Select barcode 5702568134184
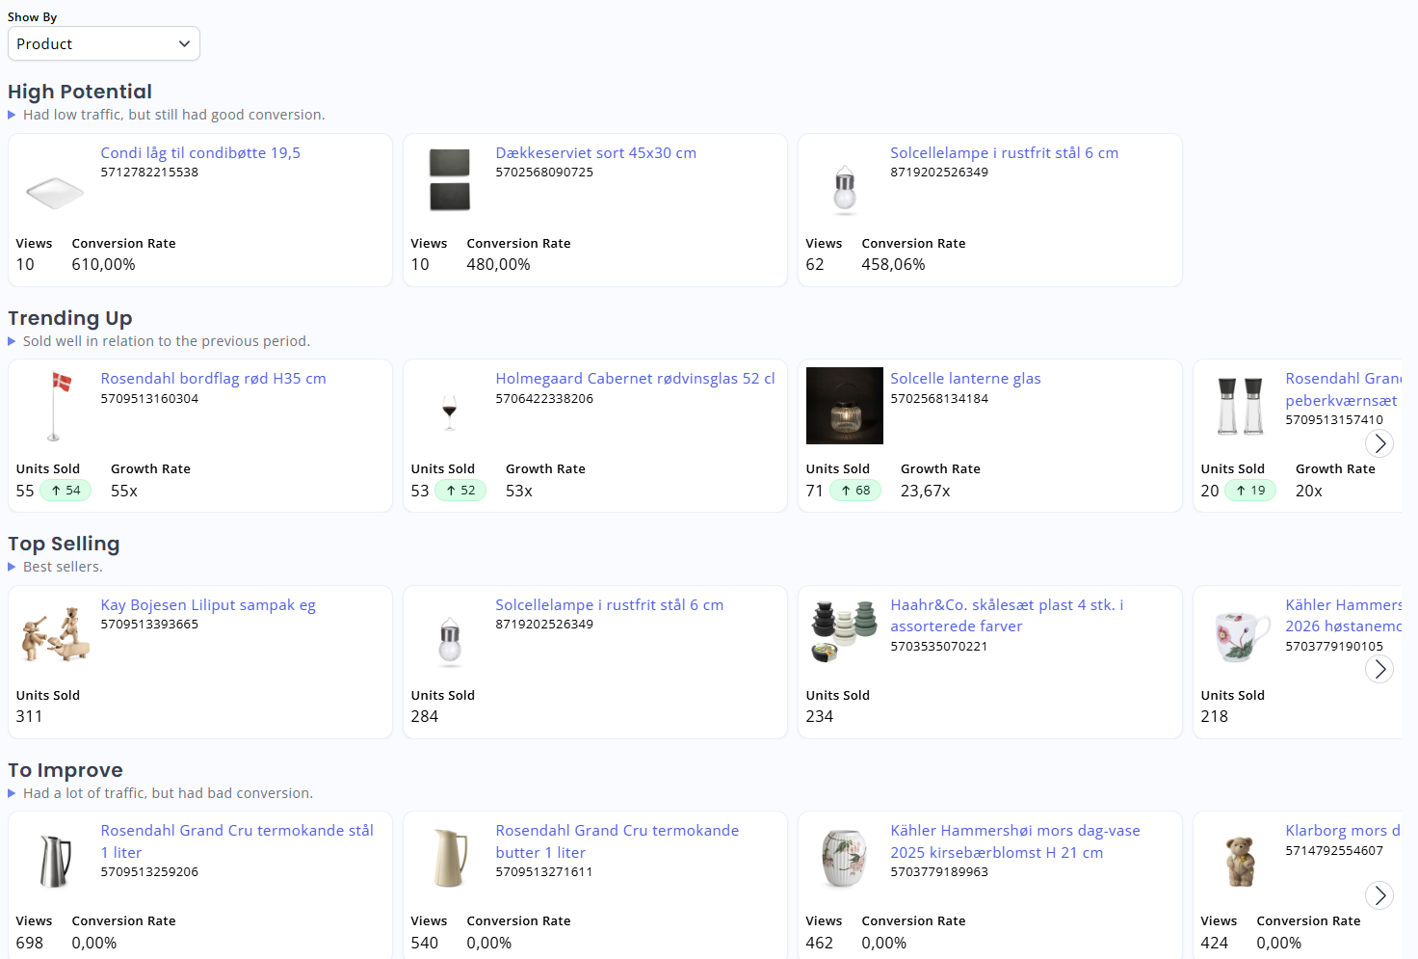The width and height of the screenshot is (1418, 959). click(x=939, y=399)
